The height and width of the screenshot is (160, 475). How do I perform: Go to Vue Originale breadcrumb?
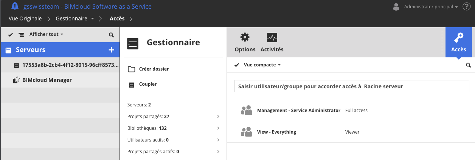[x=26, y=18]
